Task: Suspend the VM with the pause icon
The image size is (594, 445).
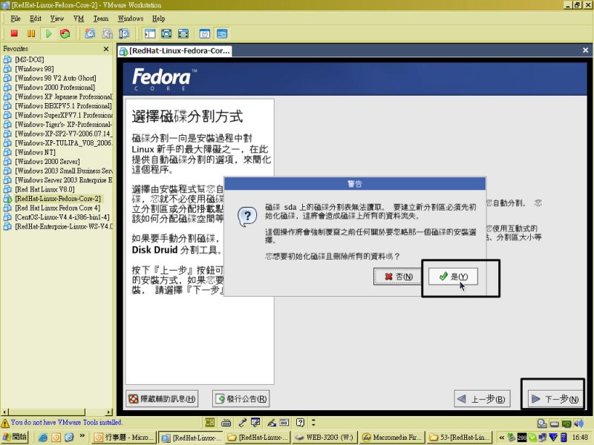Action: click(x=31, y=33)
